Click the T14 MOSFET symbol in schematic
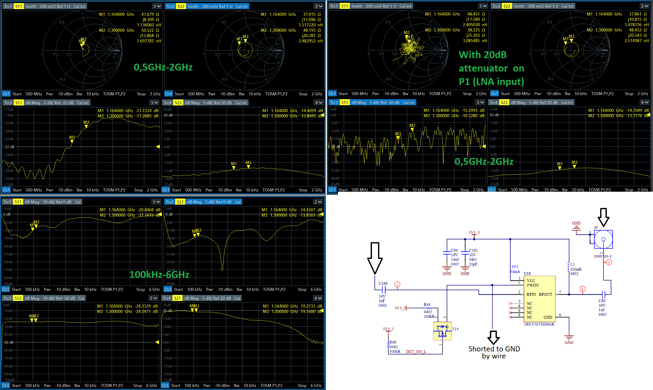The height and width of the screenshot is (390, 653). (x=443, y=331)
